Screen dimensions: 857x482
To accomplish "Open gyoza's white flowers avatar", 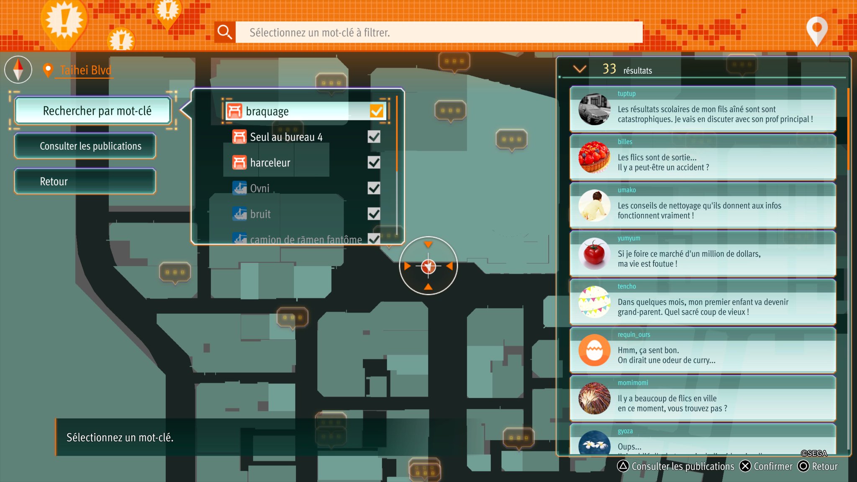I will pyautogui.click(x=594, y=443).
